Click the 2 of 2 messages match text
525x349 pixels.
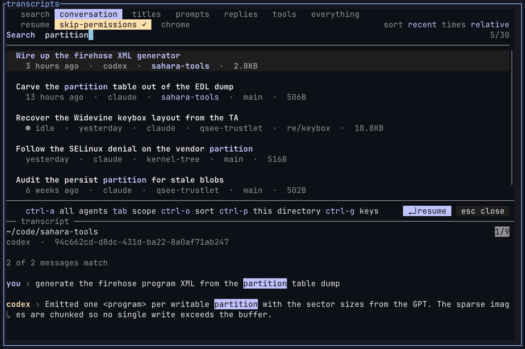tap(57, 263)
